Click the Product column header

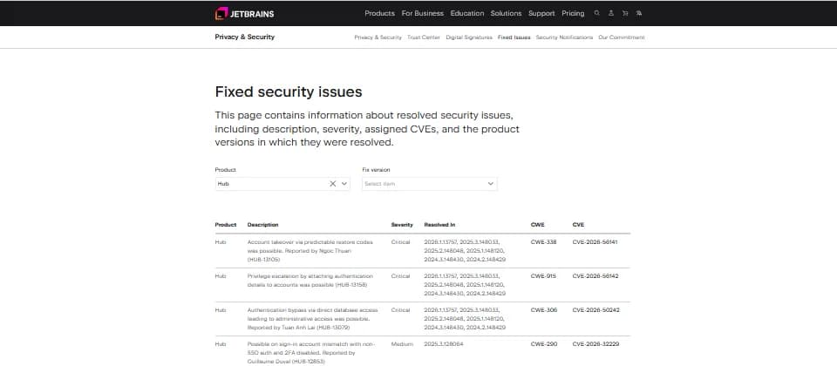tap(226, 225)
